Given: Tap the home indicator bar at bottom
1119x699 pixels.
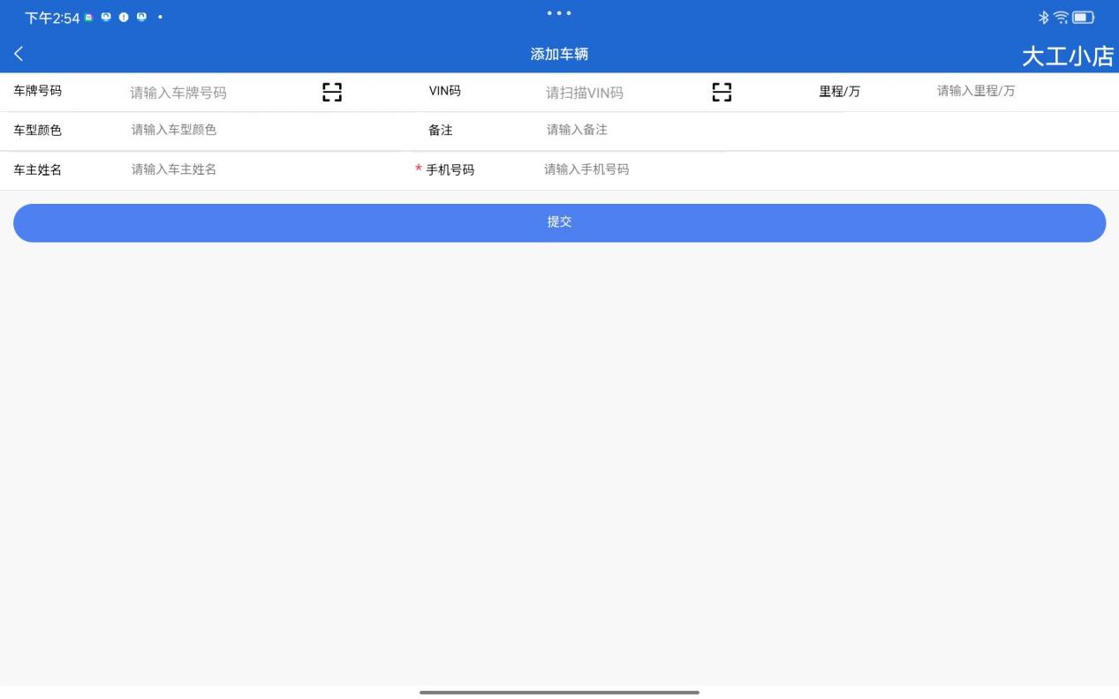Looking at the screenshot, I should [x=559, y=693].
